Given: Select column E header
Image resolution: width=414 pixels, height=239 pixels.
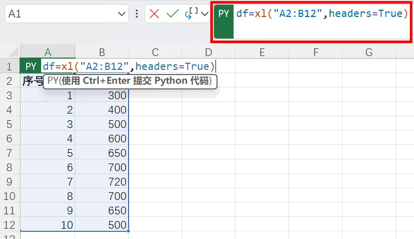Looking at the screenshot, I should tap(262, 52).
